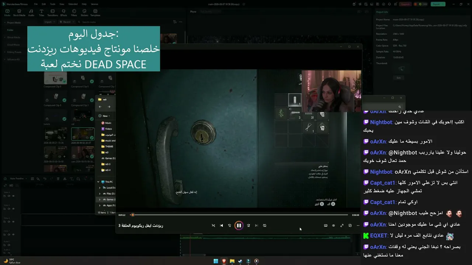Open Brave browser from the taskbar
Screen dimensions: 472x265
point(224,261)
